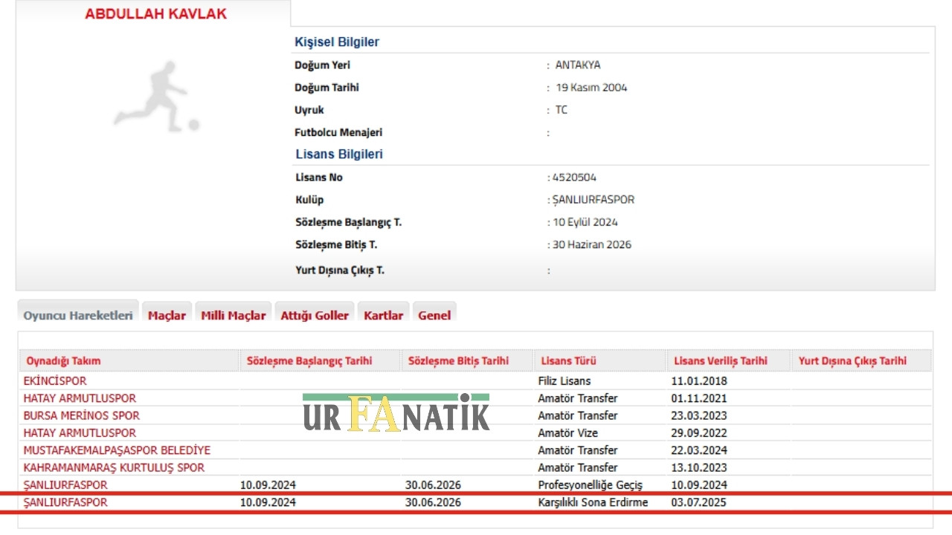Select the TC nationality value
952x535 pixels.
(x=562, y=110)
